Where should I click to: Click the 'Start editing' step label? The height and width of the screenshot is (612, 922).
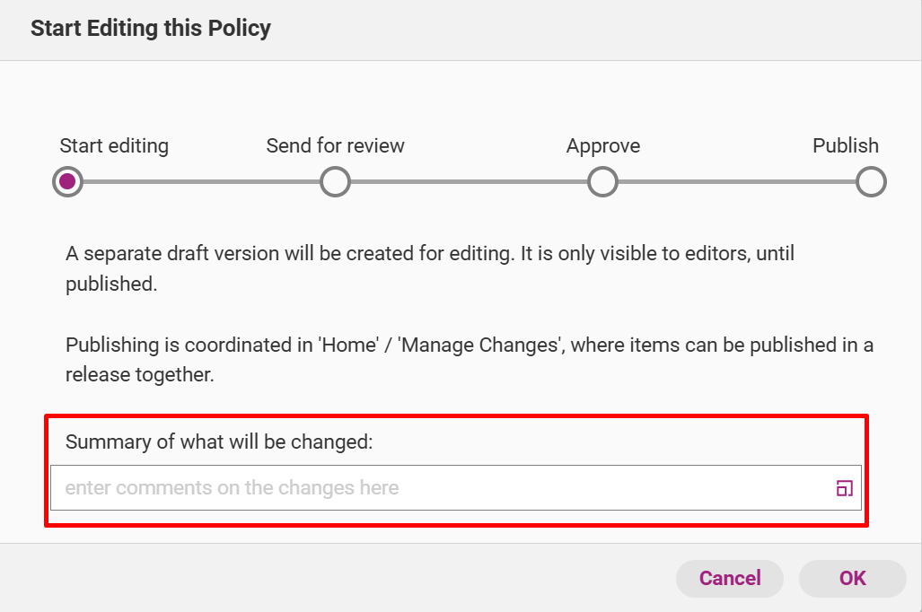coord(114,145)
